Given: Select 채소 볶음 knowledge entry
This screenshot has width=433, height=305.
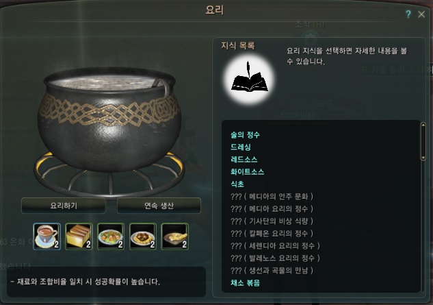Looking at the screenshot, I should [245, 283].
